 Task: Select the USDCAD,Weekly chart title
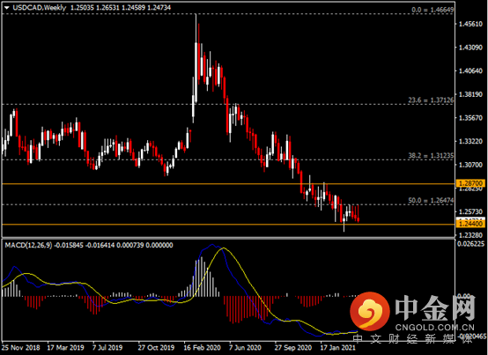40,7
